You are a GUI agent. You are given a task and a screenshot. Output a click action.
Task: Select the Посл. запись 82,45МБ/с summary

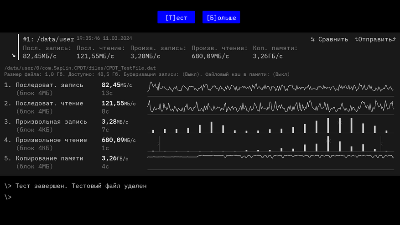pyautogui.click(x=47, y=52)
